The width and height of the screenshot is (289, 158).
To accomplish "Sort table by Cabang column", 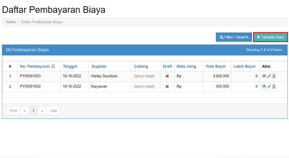I will (141, 66).
